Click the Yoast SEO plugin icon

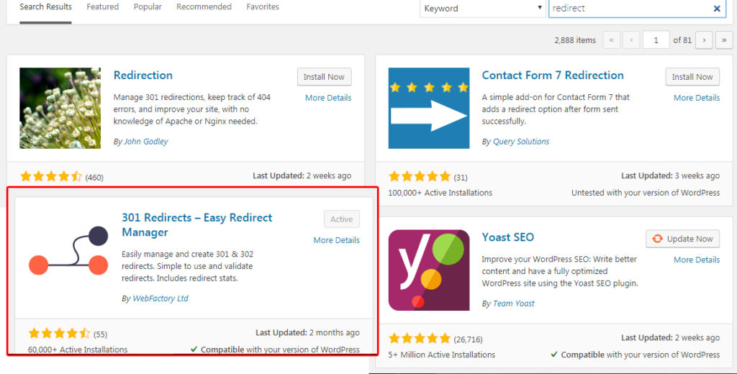click(x=428, y=270)
